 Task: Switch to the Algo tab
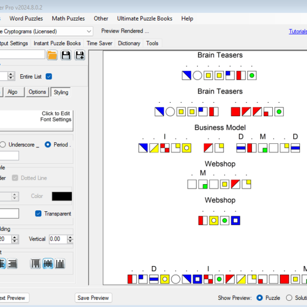[14, 92]
